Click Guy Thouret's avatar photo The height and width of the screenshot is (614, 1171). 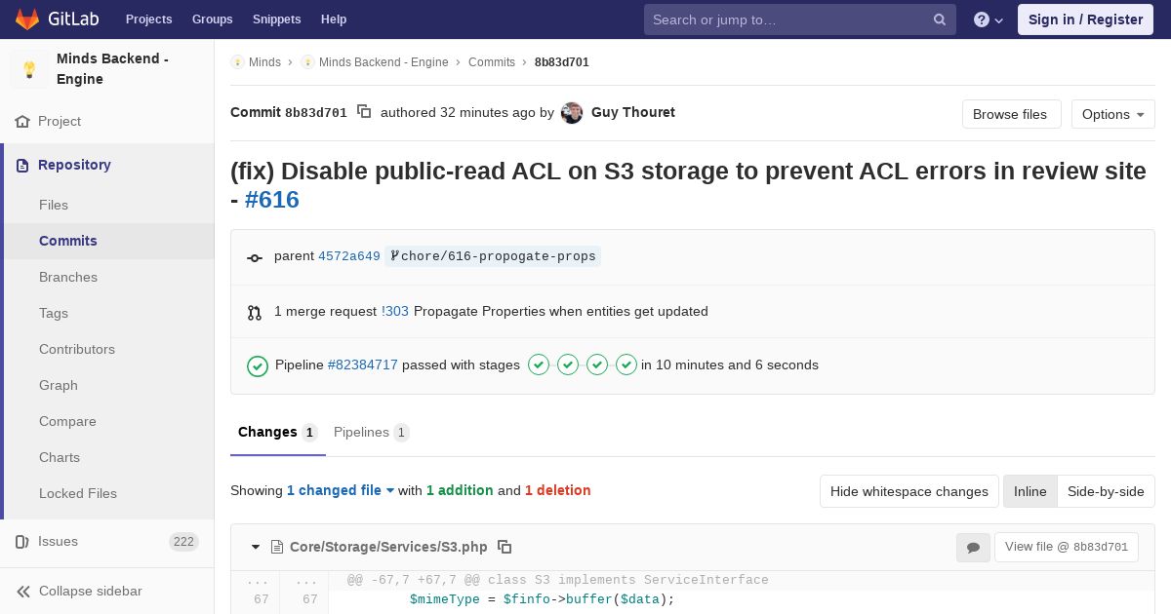pyautogui.click(x=572, y=113)
